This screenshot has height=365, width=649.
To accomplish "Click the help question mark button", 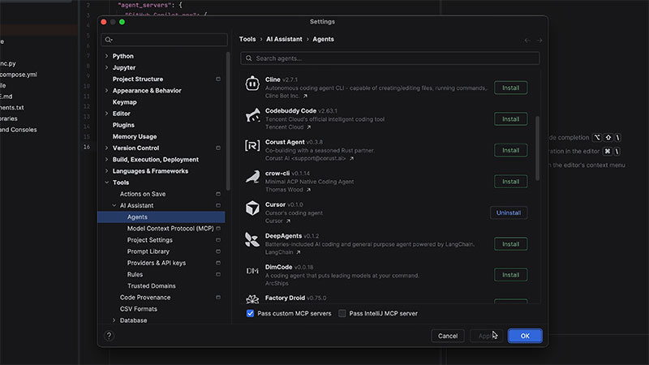I will tap(109, 336).
